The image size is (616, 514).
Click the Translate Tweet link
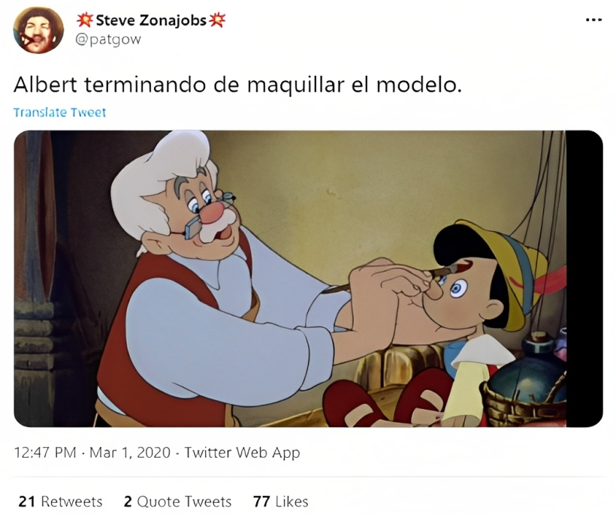59,113
